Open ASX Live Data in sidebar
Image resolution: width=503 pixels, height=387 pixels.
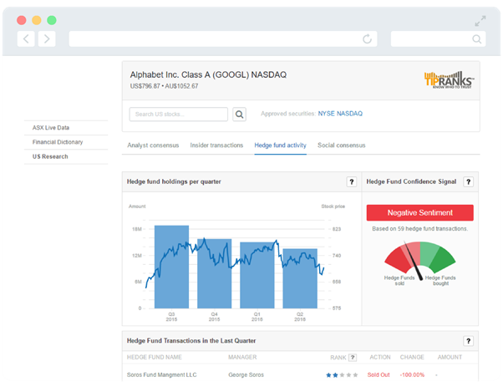51,128
